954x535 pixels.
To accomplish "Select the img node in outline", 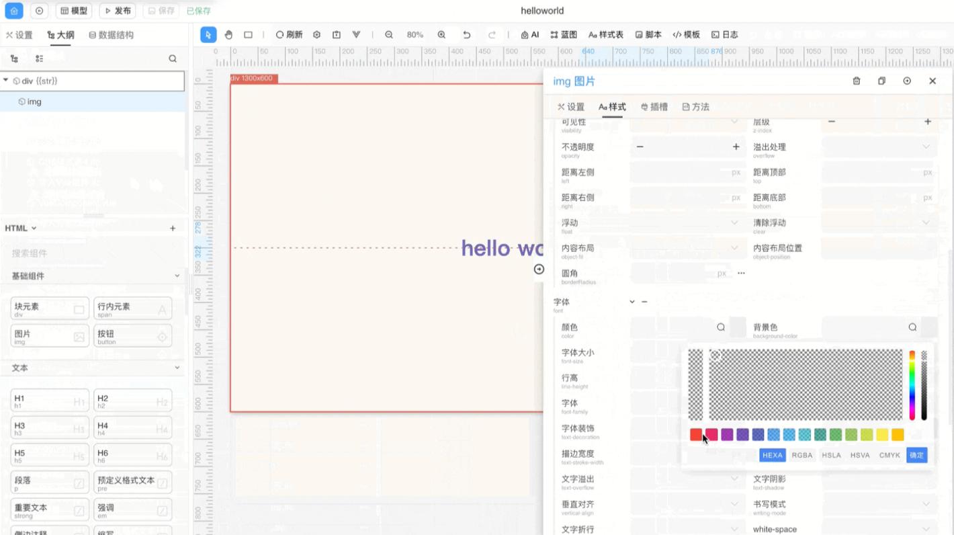I will pyautogui.click(x=93, y=101).
